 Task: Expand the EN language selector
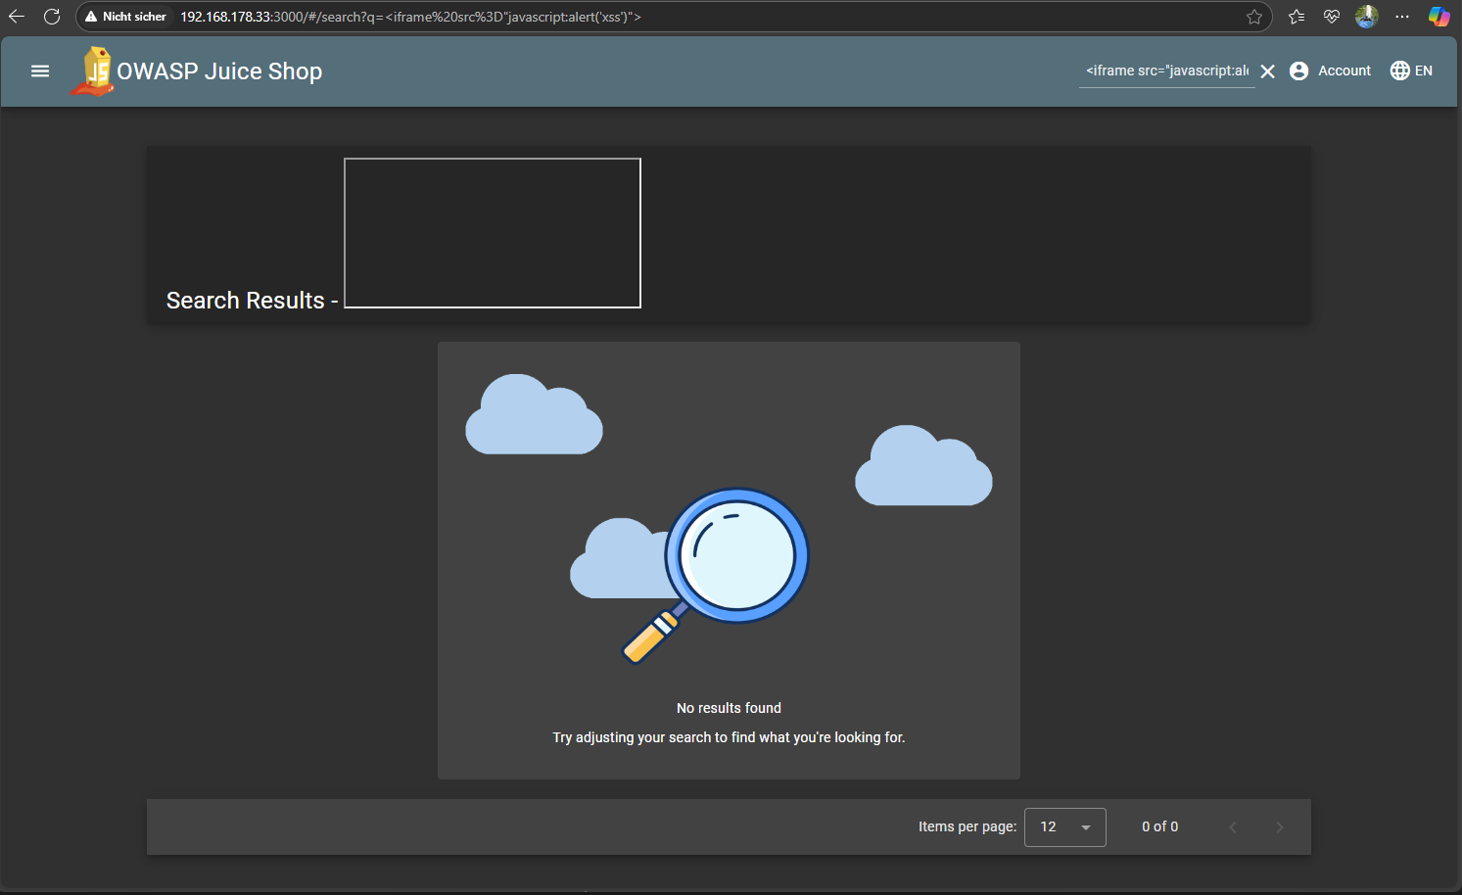(x=1411, y=70)
